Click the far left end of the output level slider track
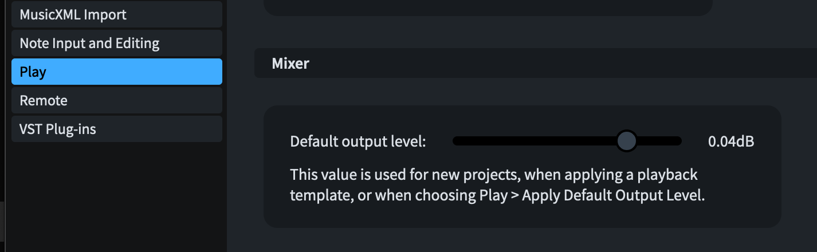817x252 pixels. point(456,141)
